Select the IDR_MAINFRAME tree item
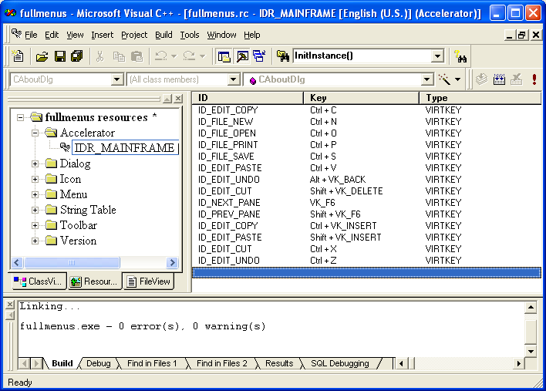The image size is (546, 391). (x=125, y=147)
